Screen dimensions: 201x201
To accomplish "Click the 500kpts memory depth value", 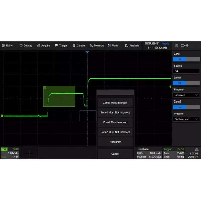I will 141,157.
